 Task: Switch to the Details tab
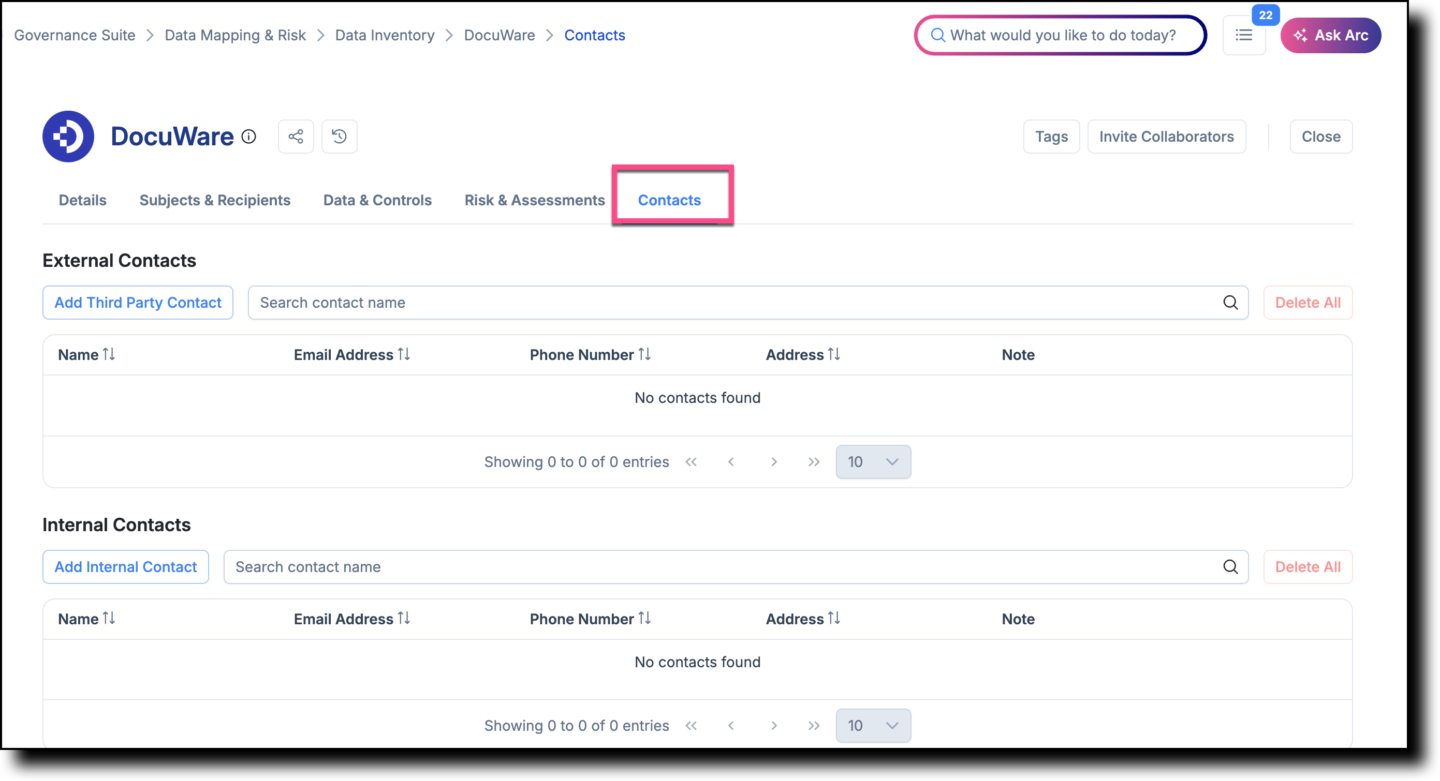(x=83, y=200)
